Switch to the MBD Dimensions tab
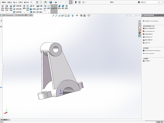 [x=8, y=15]
